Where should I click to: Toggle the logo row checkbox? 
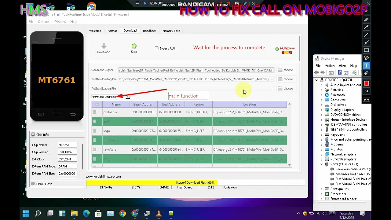click(x=94, y=131)
